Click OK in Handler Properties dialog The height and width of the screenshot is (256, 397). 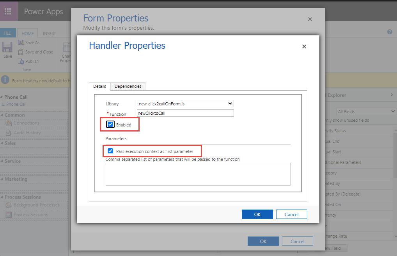click(x=257, y=214)
